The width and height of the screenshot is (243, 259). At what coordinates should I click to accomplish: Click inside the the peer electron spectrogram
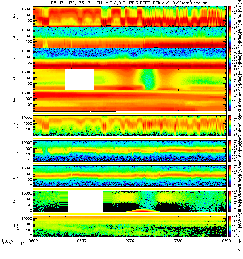click(130, 100)
